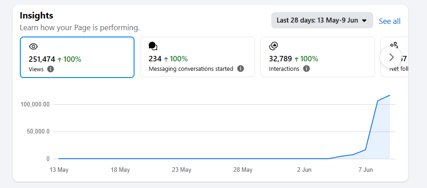
Task: Click the eye icon on Views card
Action: 33,46
